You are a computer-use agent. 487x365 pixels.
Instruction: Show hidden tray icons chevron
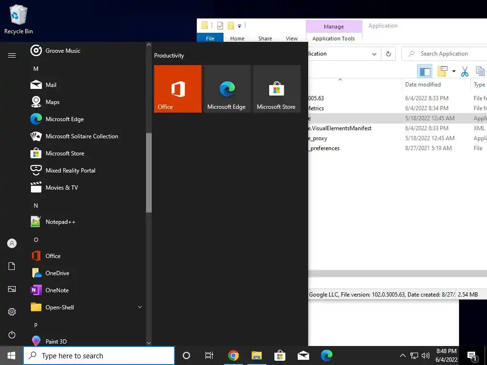pyautogui.click(x=402, y=355)
